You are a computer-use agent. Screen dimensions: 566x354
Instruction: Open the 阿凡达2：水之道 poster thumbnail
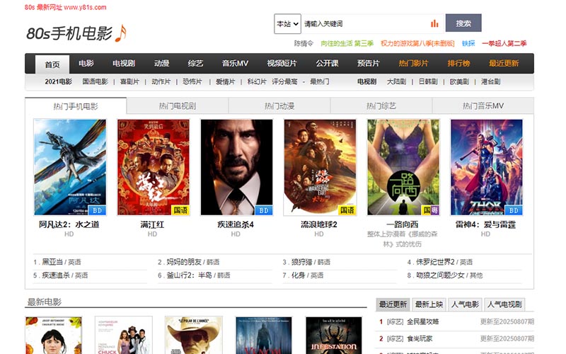(x=70, y=167)
